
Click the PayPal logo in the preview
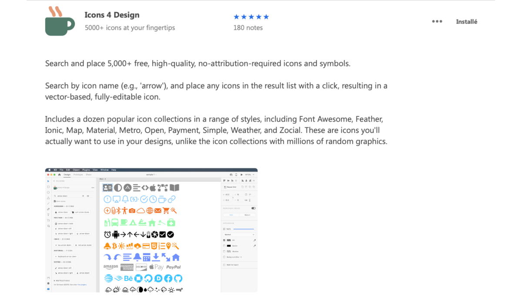tap(174, 267)
